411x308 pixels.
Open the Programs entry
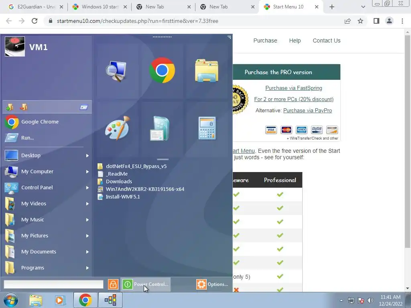pyautogui.click(x=33, y=267)
